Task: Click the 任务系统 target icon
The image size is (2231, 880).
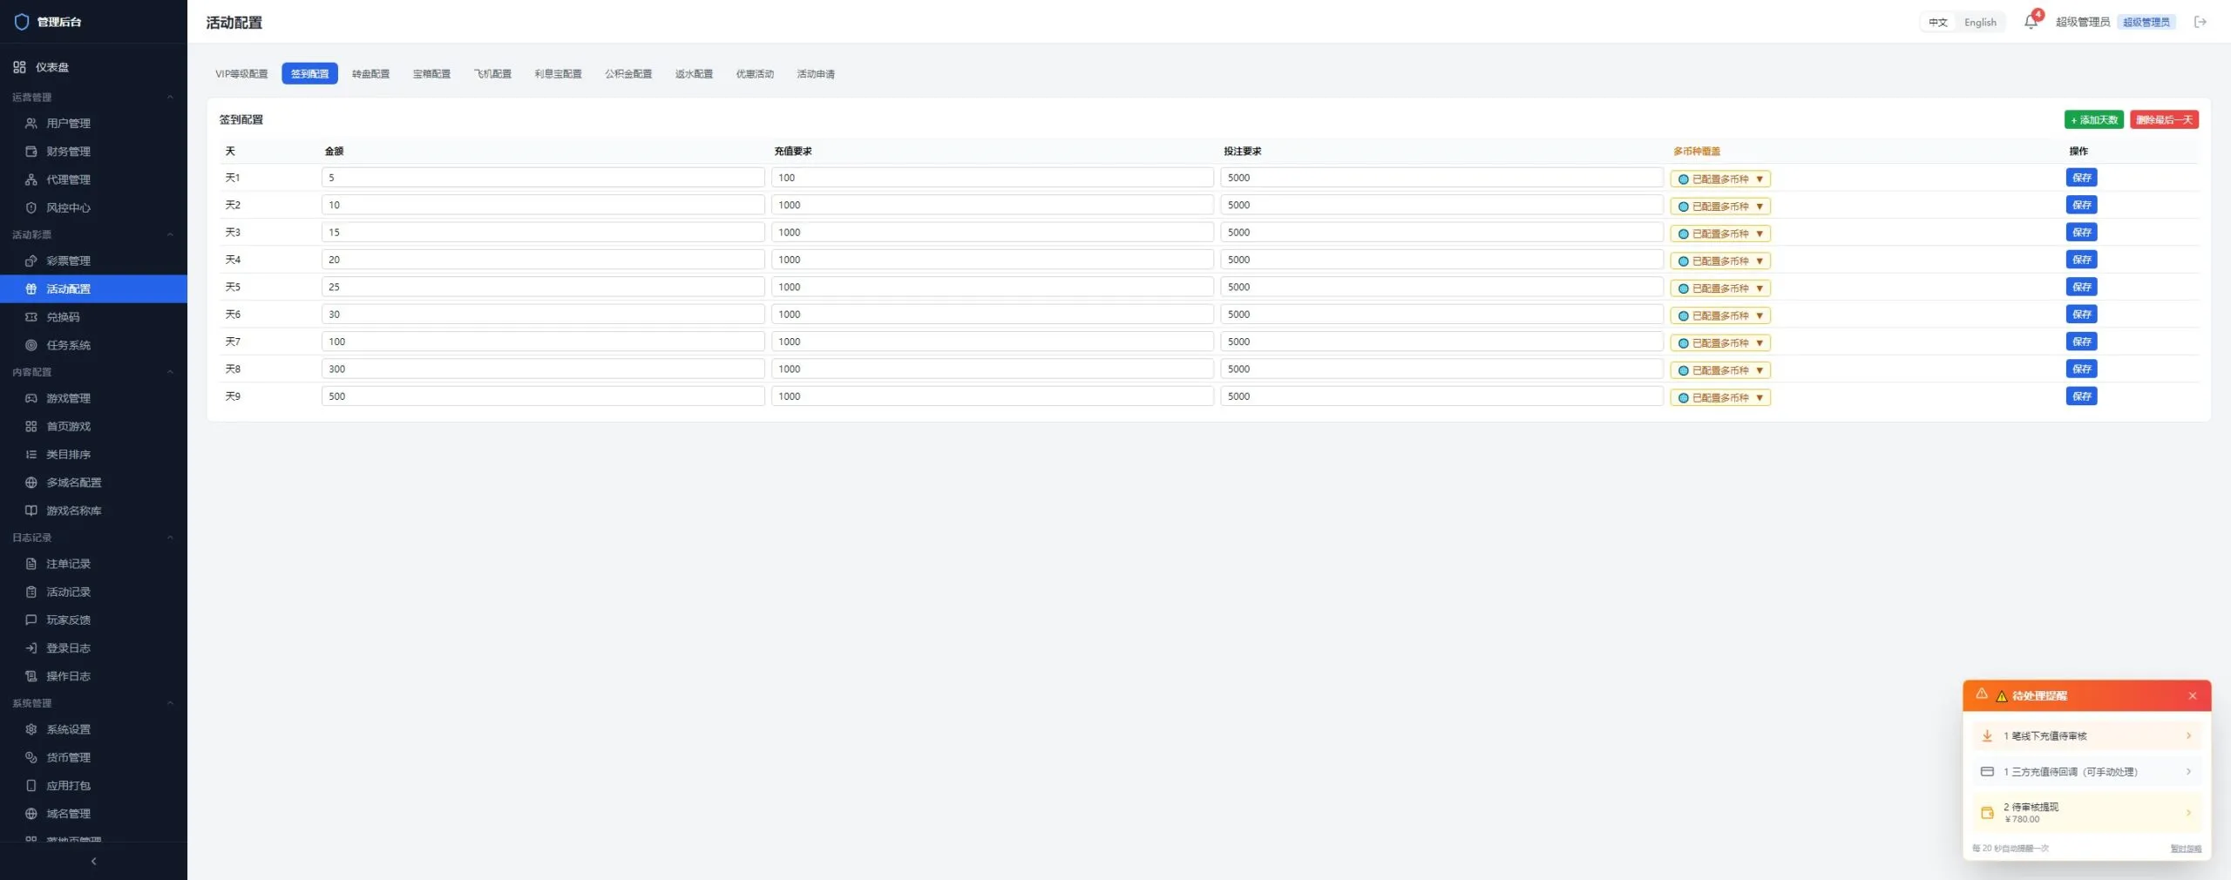Action: point(31,345)
